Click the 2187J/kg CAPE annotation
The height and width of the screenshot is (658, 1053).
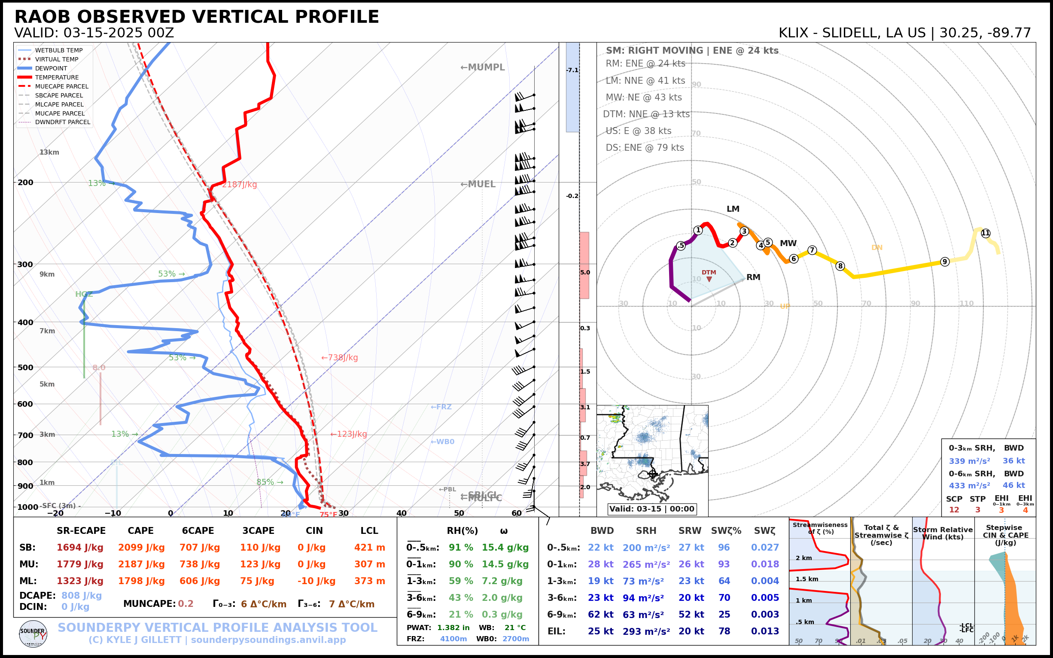click(x=239, y=185)
